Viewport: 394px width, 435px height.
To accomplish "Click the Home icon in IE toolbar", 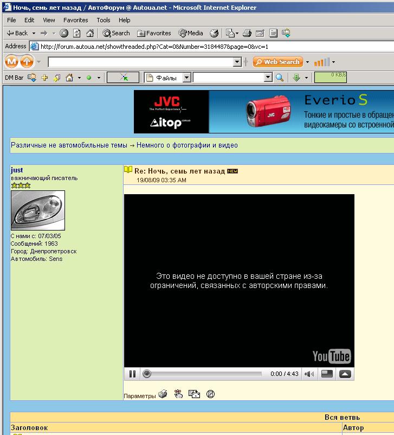I will tap(90, 33).
